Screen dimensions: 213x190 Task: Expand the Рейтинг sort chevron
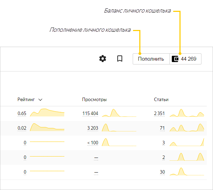(41, 100)
